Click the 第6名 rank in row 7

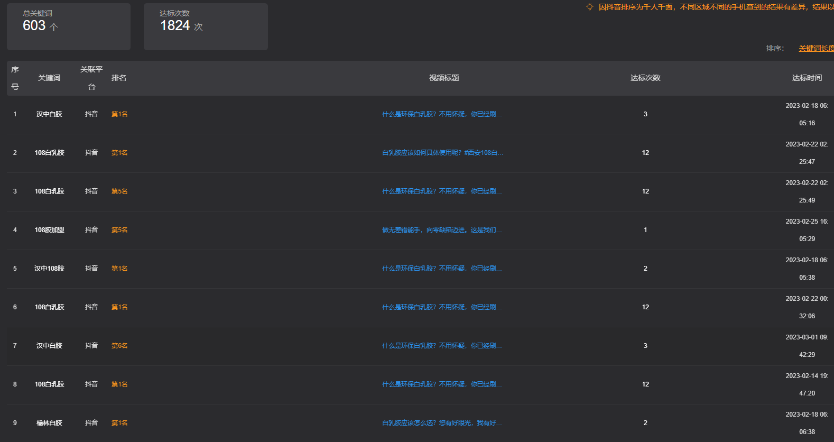click(119, 346)
